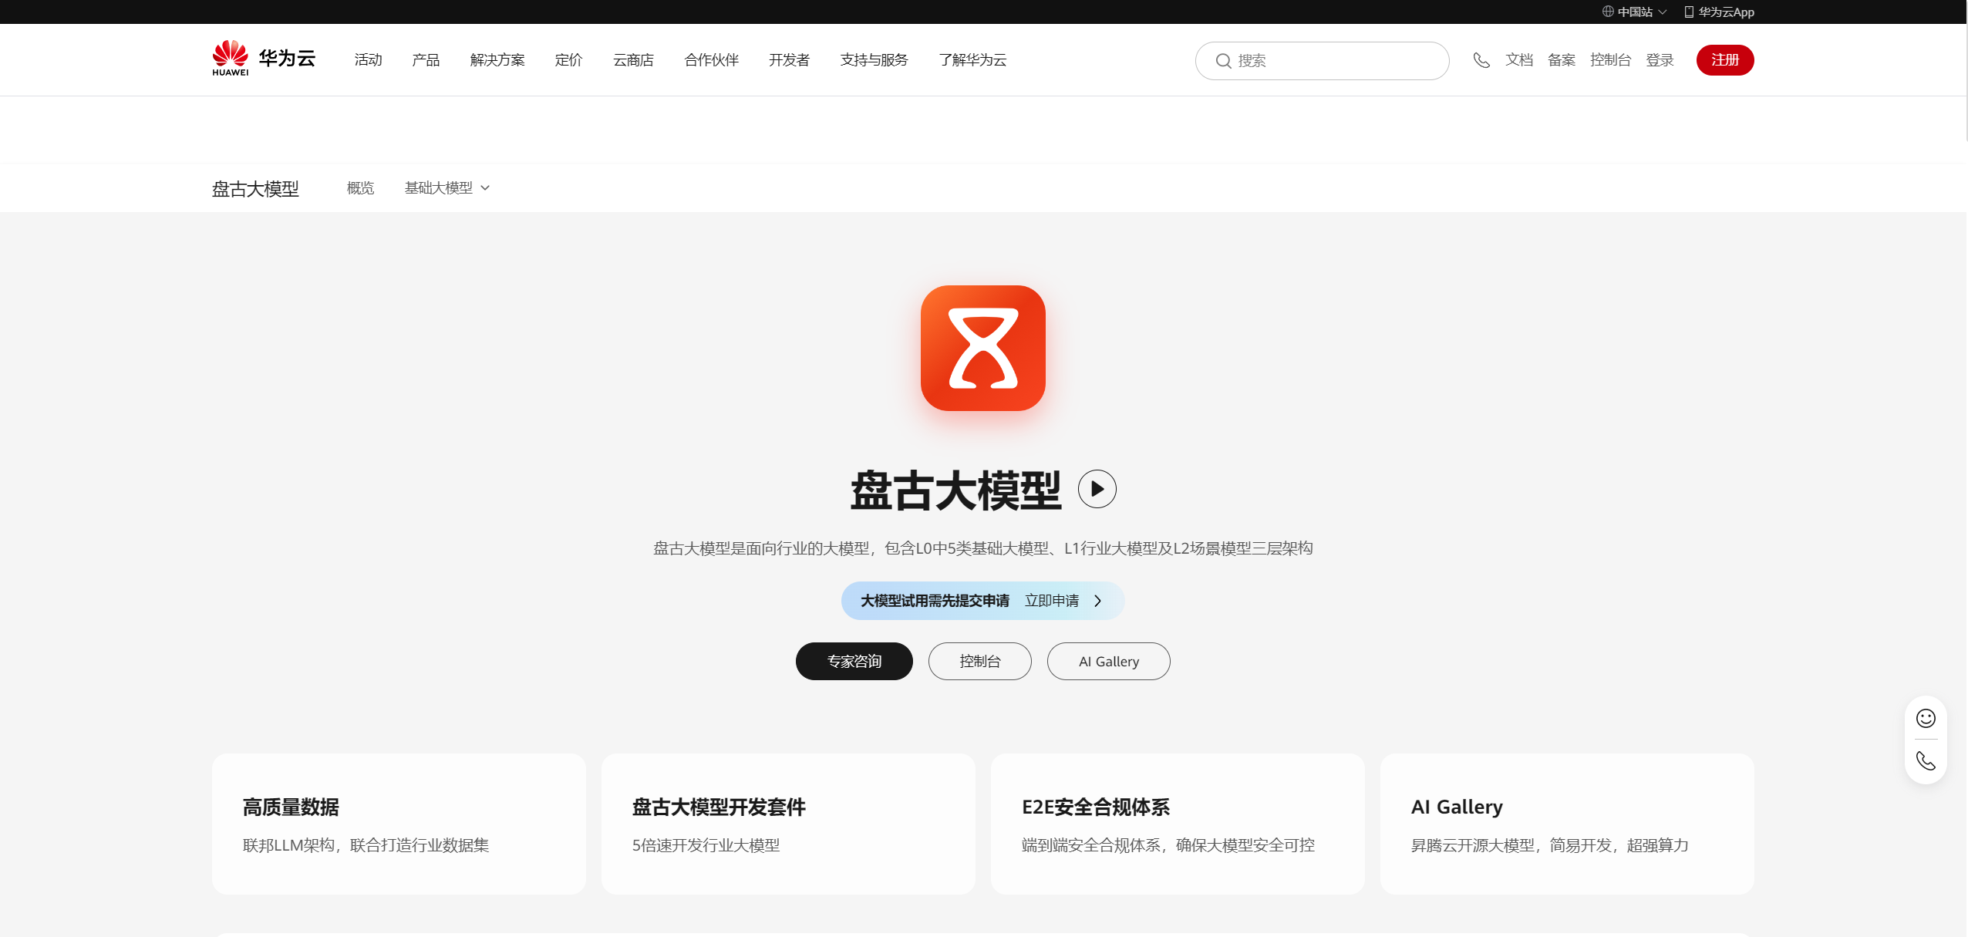Open the 备案 link
This screenshot has width=1968, height=937.
click(x=1562, y=59)
